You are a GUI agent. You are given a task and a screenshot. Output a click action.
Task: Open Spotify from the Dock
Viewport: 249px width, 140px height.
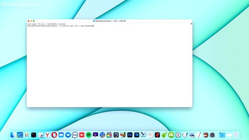[89, 135]
